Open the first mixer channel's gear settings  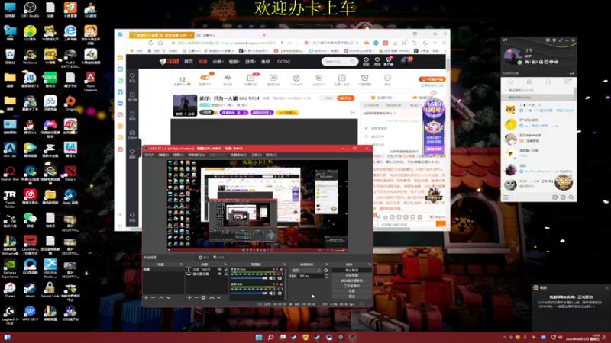pyautogui.click(x=280, y=278)
